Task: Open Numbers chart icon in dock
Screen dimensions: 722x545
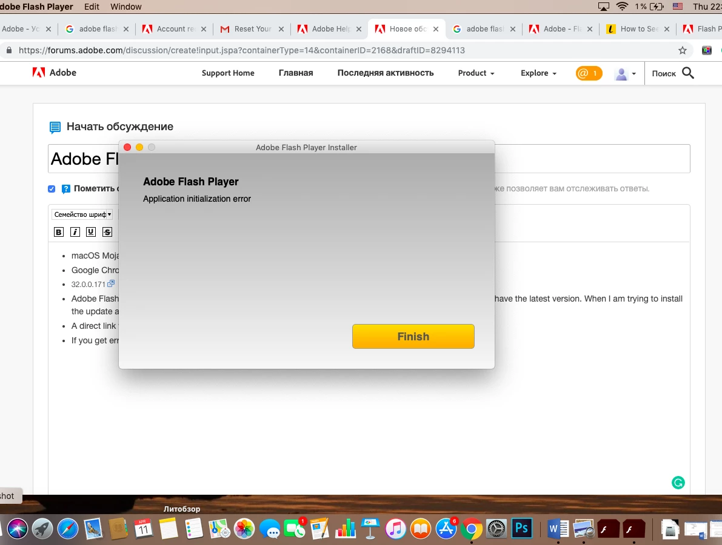Action: [x=346, y=529]
